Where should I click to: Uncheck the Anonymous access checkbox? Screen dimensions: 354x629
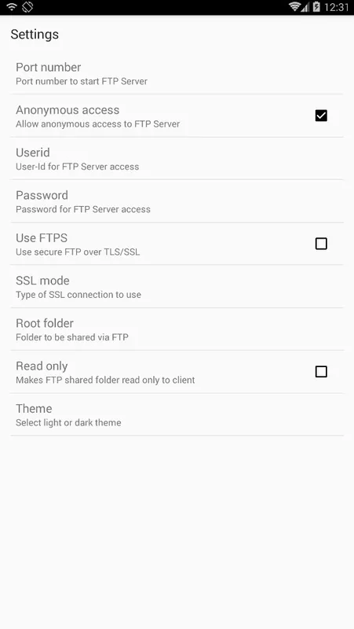321,116
